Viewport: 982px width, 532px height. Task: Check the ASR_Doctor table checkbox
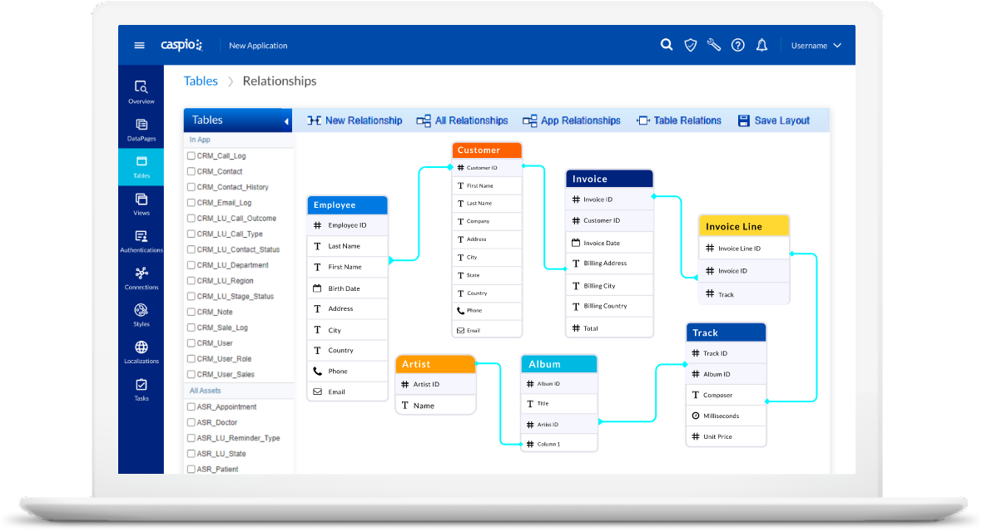(190, 421)
